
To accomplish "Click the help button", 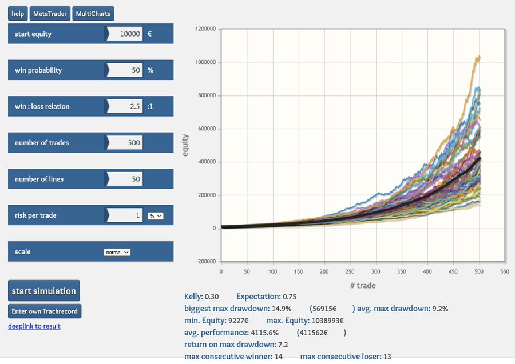I will click(x=18, y=14).
